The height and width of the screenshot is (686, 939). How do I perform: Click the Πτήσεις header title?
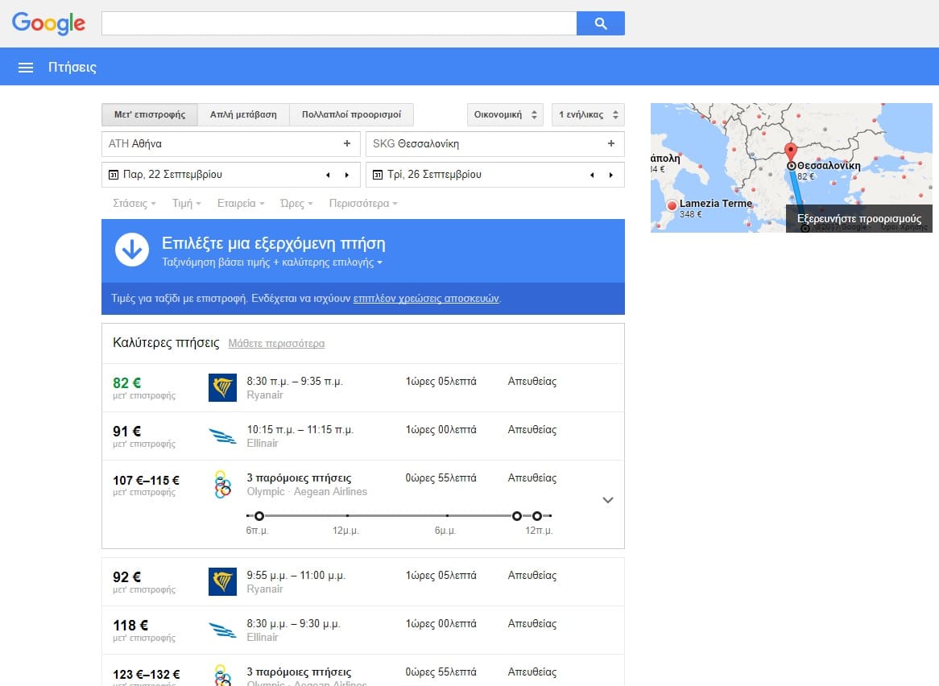(72, 67)
